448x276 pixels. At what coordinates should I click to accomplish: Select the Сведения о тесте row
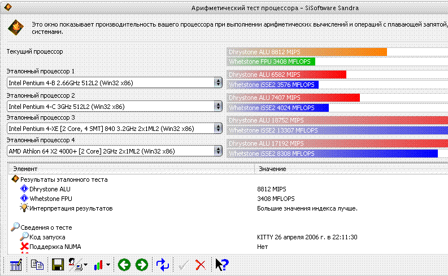coord(46,227)
